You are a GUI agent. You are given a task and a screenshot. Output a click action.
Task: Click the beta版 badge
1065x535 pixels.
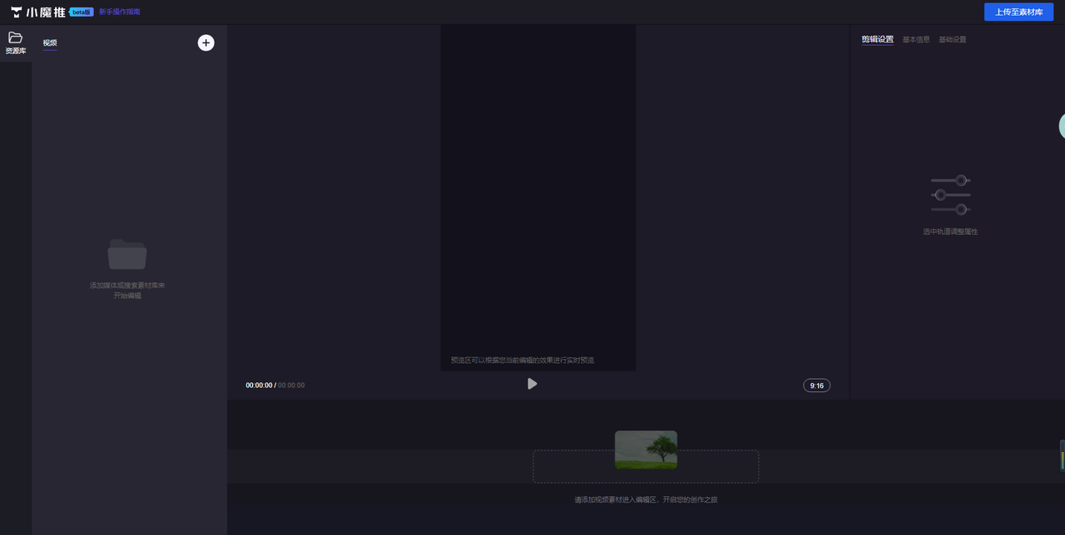(82, 12)
